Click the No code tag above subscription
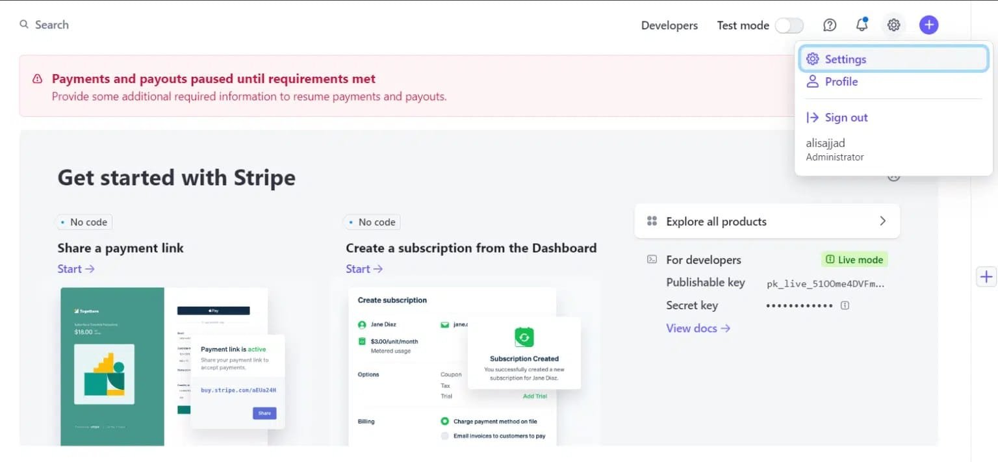This screenshot has width=998, height=462. (x=373, y=222)
